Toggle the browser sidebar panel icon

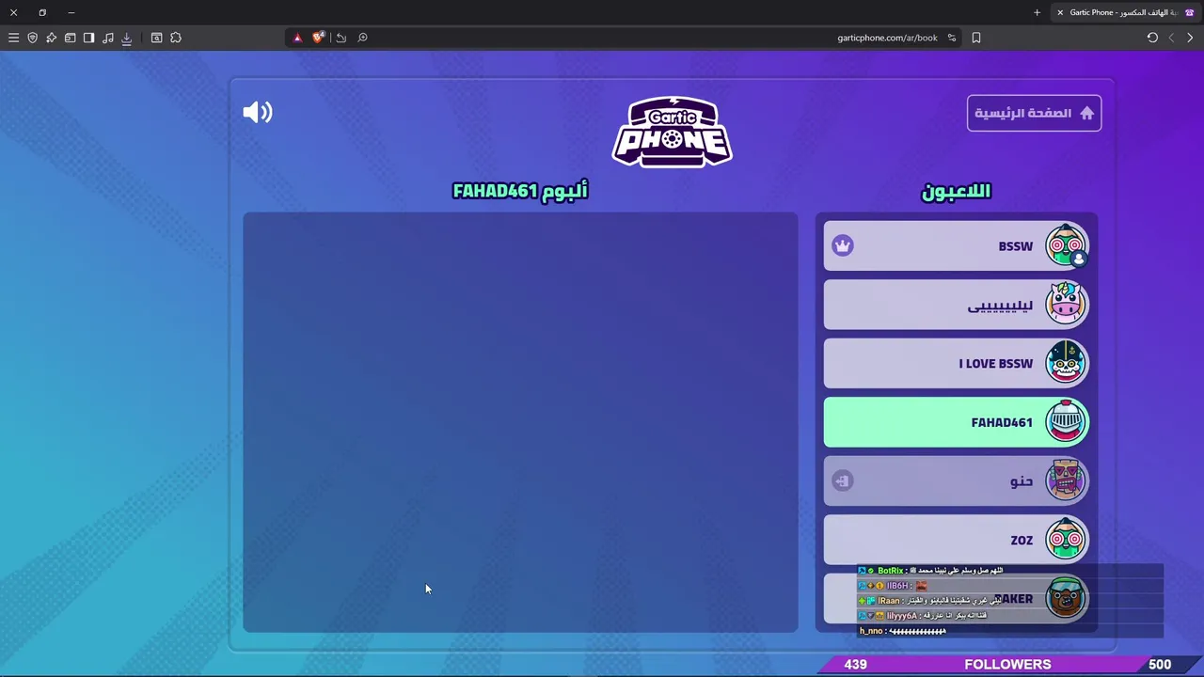coord(88,38)
